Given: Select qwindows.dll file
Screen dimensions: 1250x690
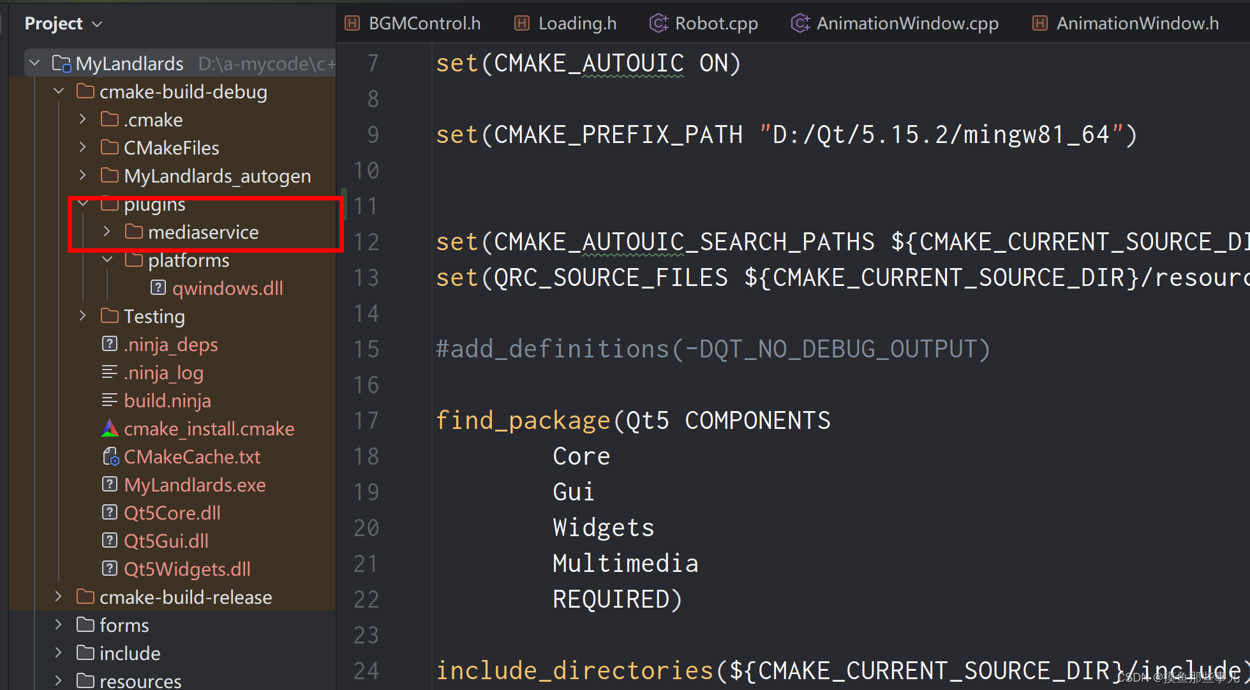Looking at the screenshot, I should click(214, 288).
